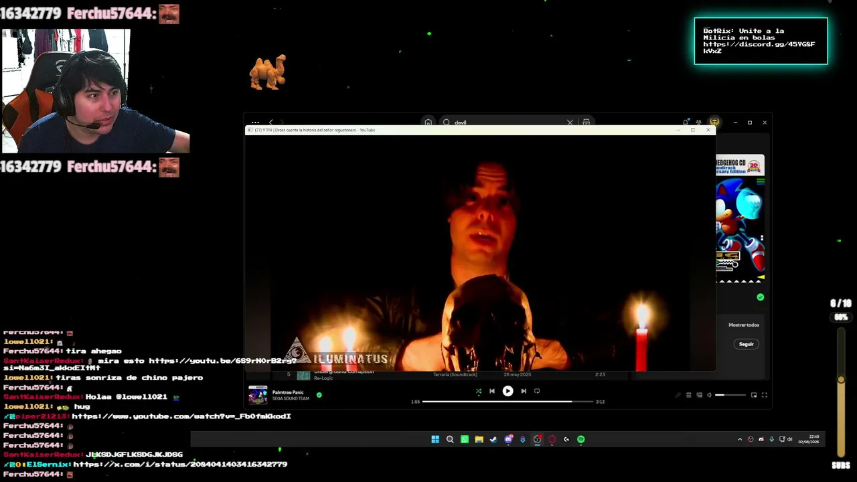Viewport: 857px width, 482px height.
Task: Seek within the Spotify track progress bar
Action: 508,402
